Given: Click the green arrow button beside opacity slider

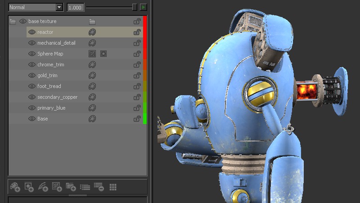Looking at the screenshot, I should [x=143, y=7].
